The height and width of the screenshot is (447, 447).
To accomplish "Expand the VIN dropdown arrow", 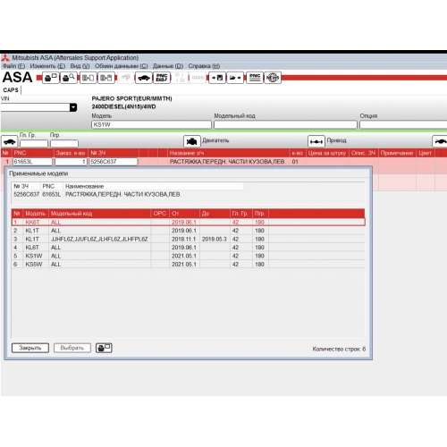I will (x=73, y=107).
